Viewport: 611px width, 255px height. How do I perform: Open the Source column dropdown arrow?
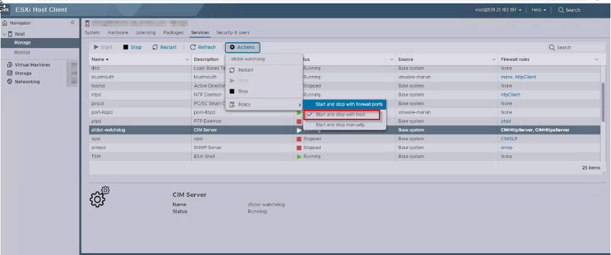(x=494, y=60)
